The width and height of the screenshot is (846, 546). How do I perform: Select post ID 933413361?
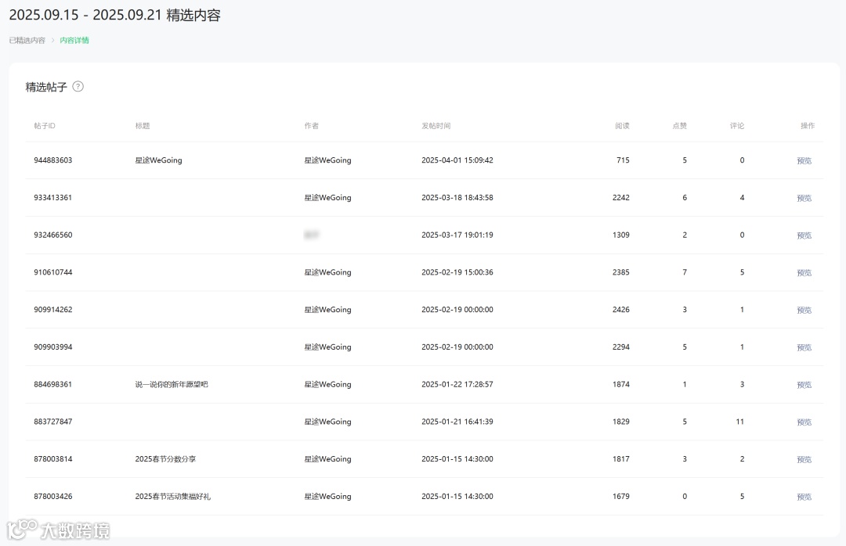click(53, 197)
